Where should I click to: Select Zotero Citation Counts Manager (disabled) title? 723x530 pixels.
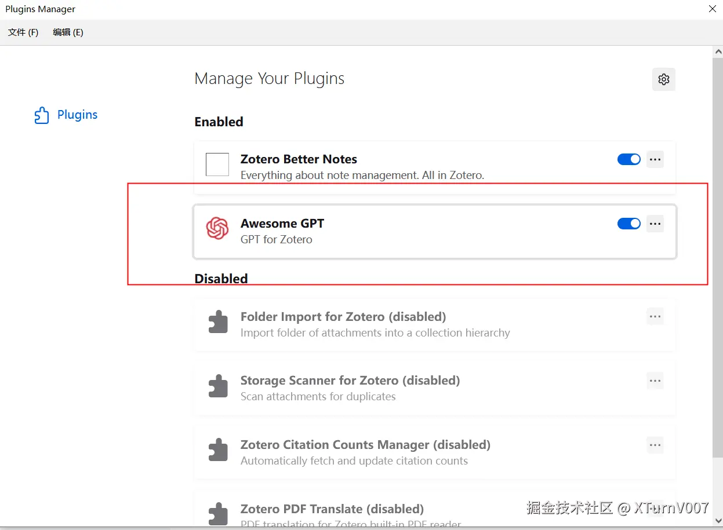tap(365, 445)
